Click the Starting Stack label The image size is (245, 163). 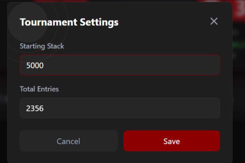pos(42,46)
